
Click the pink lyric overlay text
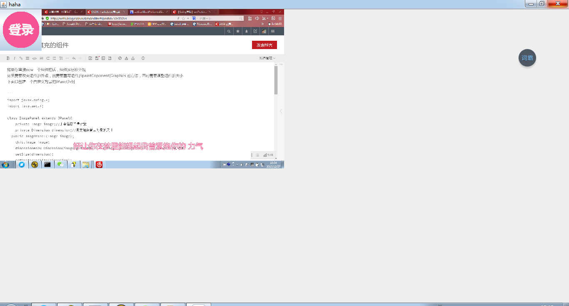point(138,146)
